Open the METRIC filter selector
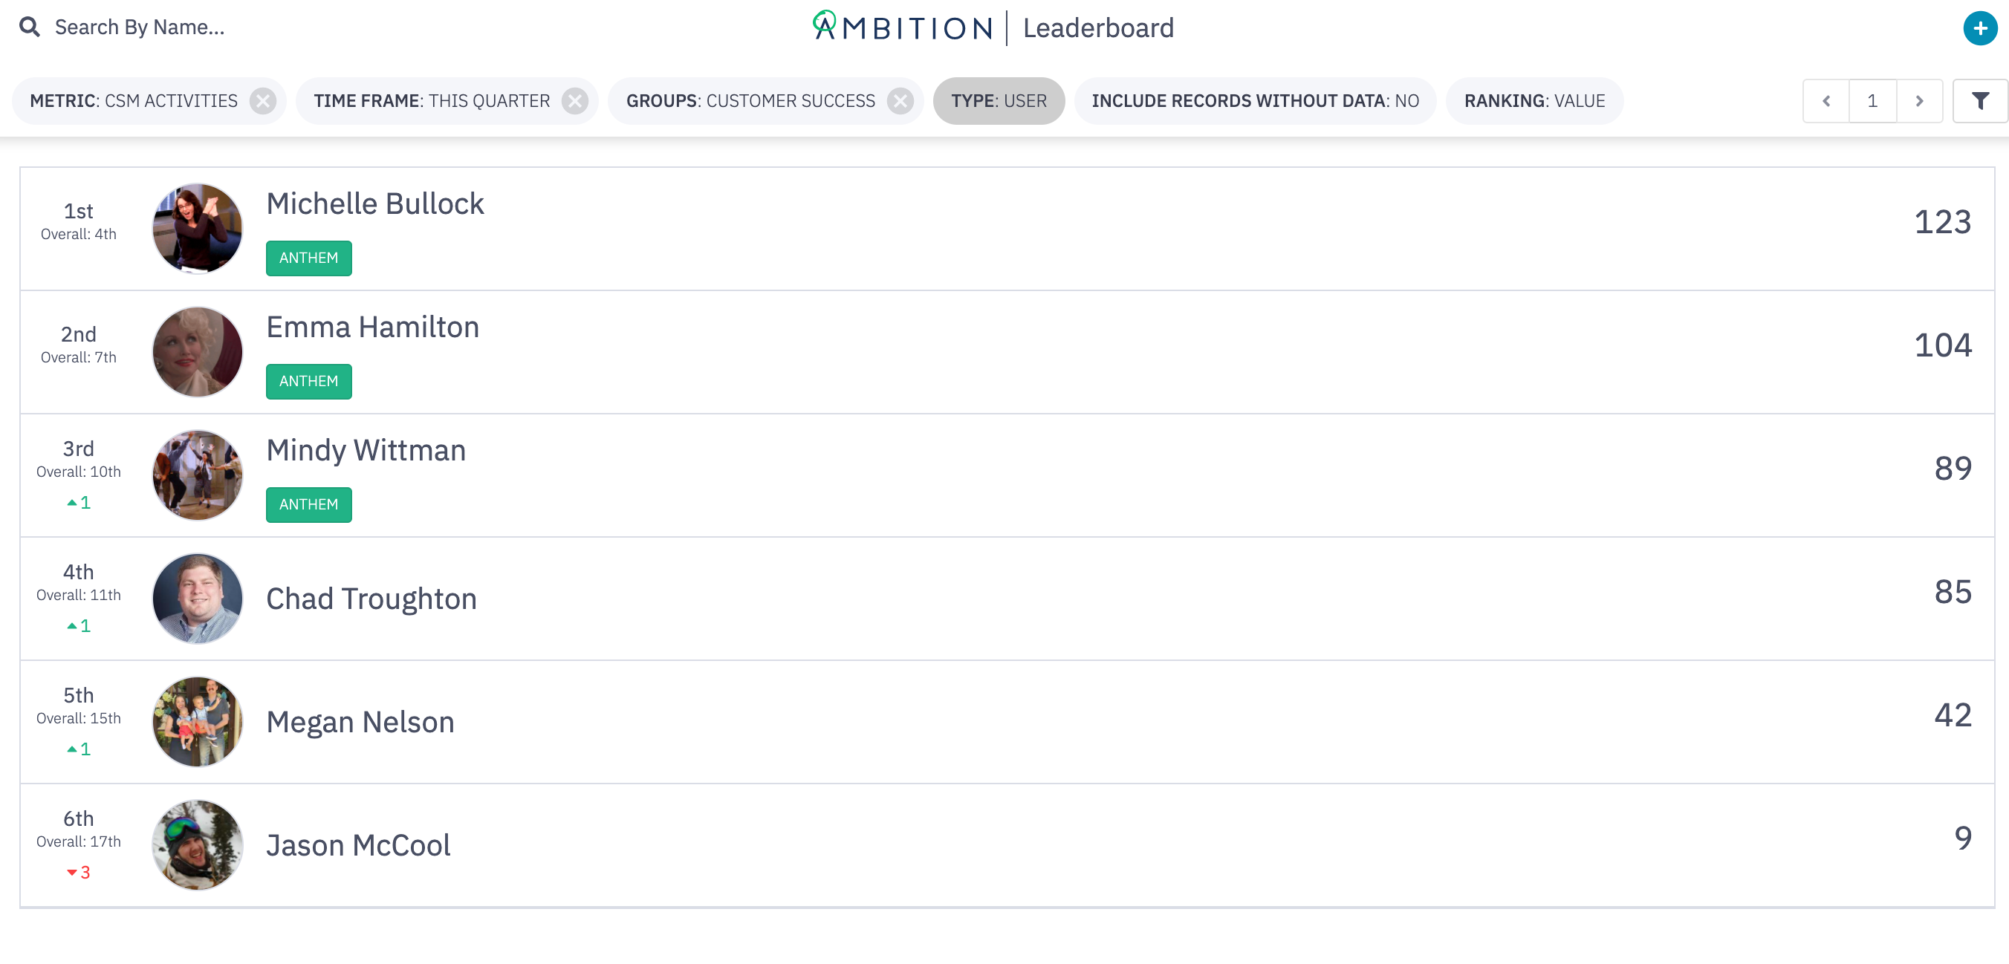Viewport: 2009px width, 964px height. pos(132,100)
